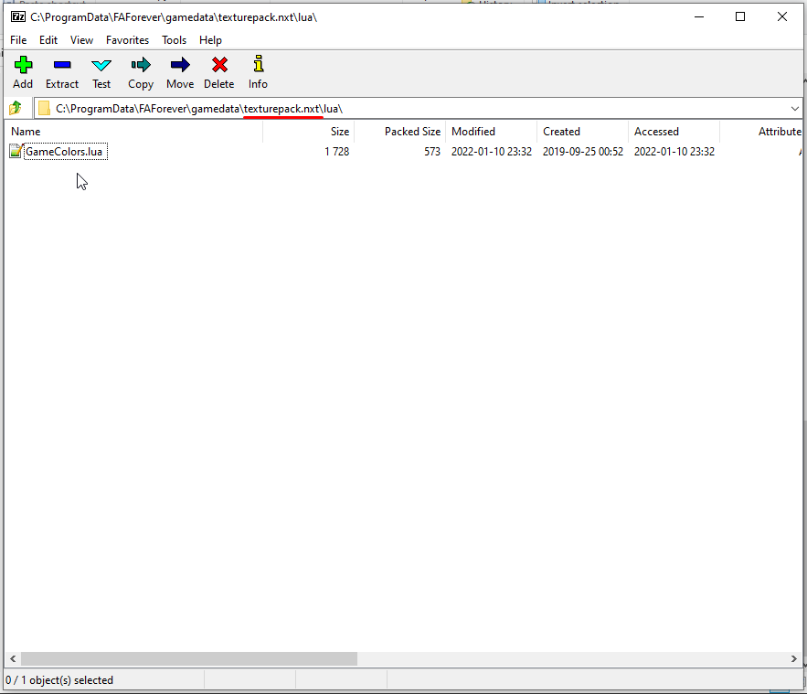Sort by the Attributes column header
The height and width of the screenshot is (694, 807).
761,132
